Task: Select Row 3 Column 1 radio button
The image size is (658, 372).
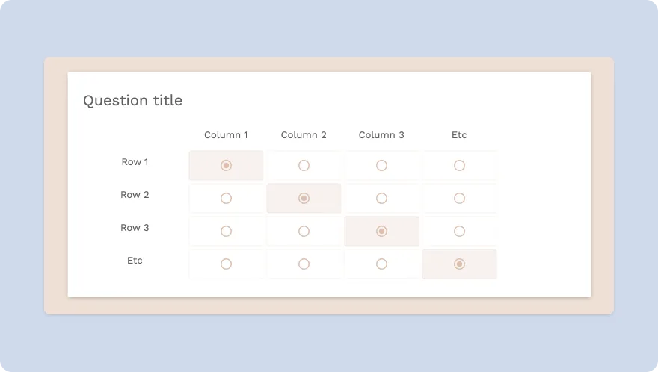Action: 226,231
